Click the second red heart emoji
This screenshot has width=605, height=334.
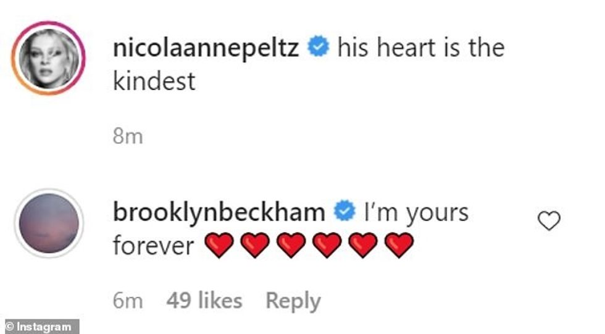[x=254, y=246]
